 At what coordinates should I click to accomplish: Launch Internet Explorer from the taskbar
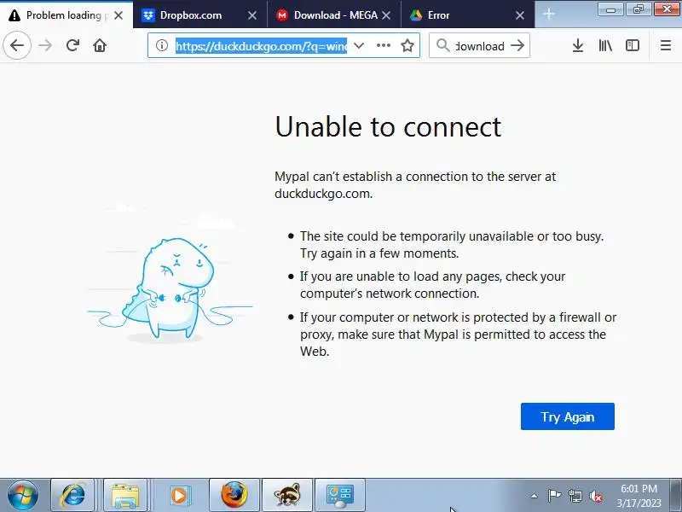[72, 496]
